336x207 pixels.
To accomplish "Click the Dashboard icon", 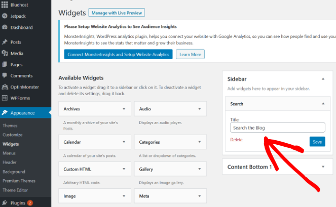I will click(5, 27).
